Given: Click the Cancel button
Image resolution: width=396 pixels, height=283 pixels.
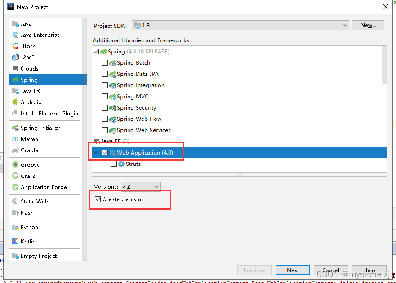Looking at the screenshot, I should 331,270.
